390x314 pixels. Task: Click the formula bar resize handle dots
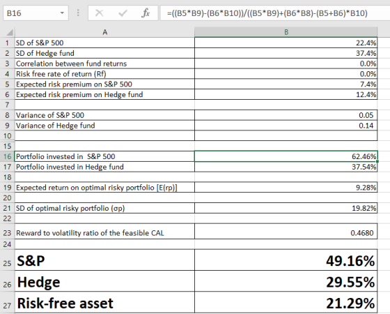tap(78, 13)
